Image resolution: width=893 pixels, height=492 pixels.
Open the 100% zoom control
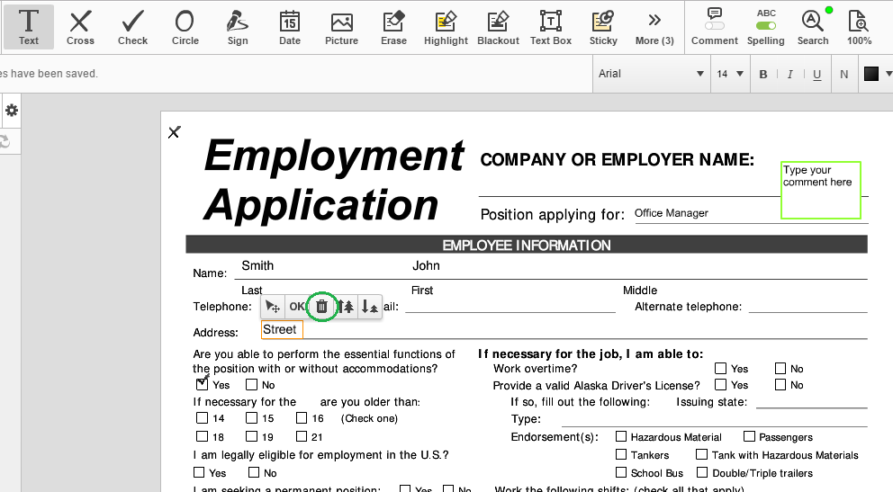pos(859,27)
